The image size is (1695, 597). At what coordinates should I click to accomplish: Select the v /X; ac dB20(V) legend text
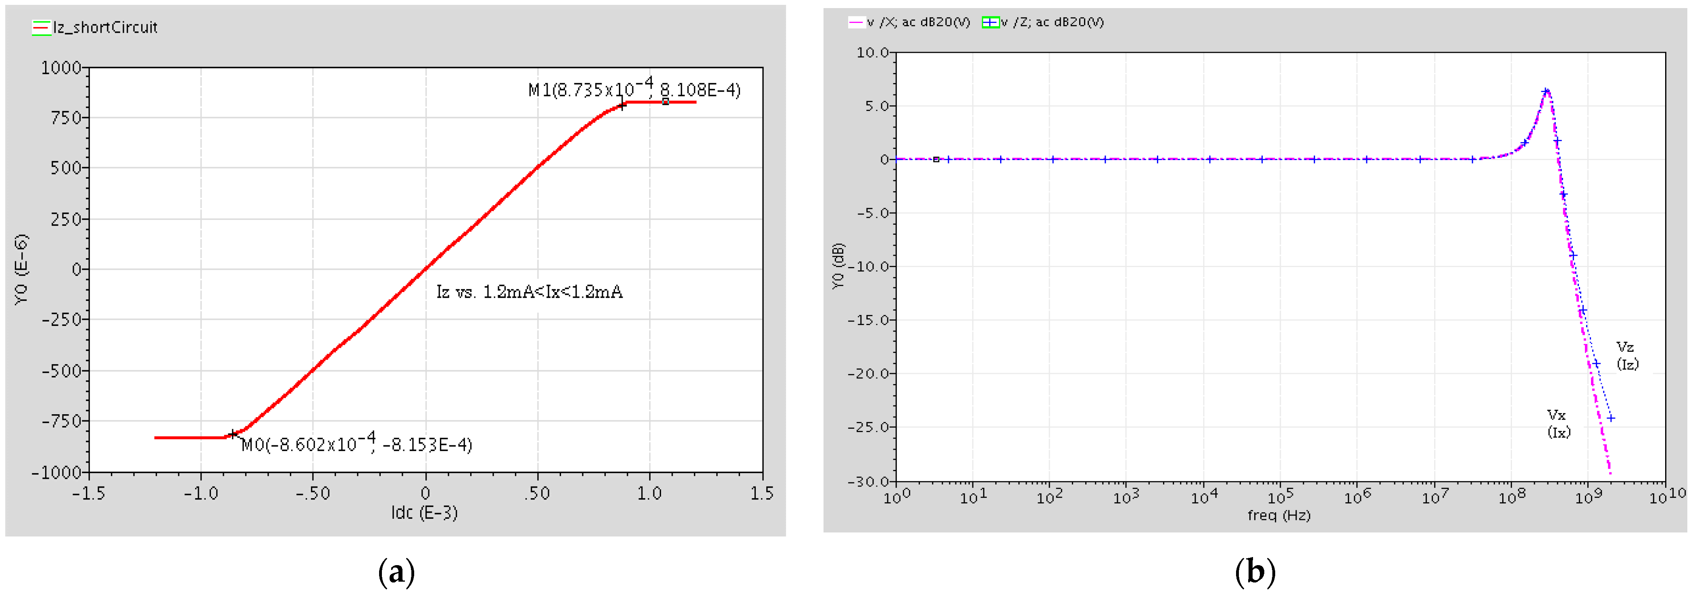click(918, 22)
